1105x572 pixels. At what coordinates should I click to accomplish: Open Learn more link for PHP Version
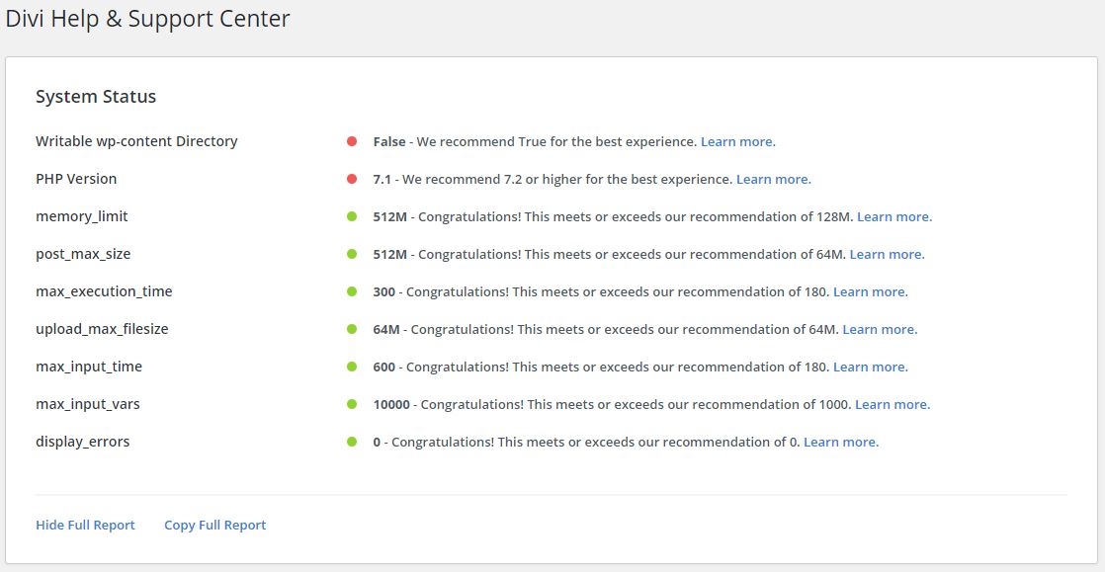tap(774, 179)
